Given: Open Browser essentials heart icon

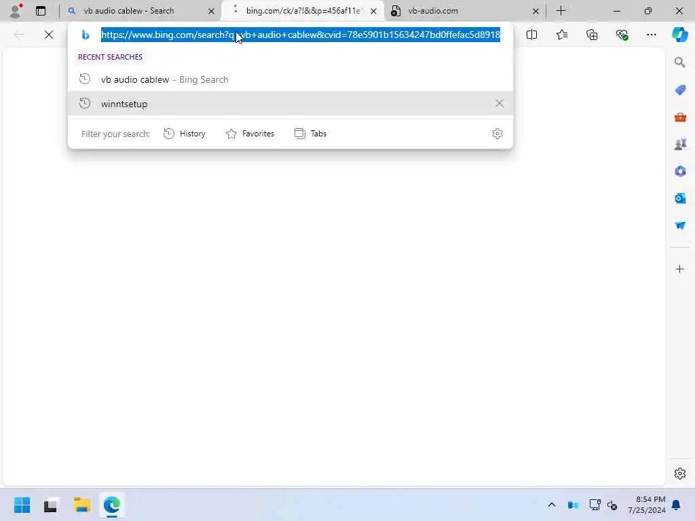Looking at the screenshot, I should point(622,35).
